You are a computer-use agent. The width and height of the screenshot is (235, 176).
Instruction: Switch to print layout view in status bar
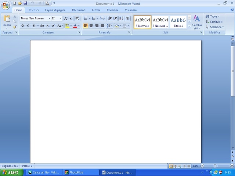[x=171, y=166]
